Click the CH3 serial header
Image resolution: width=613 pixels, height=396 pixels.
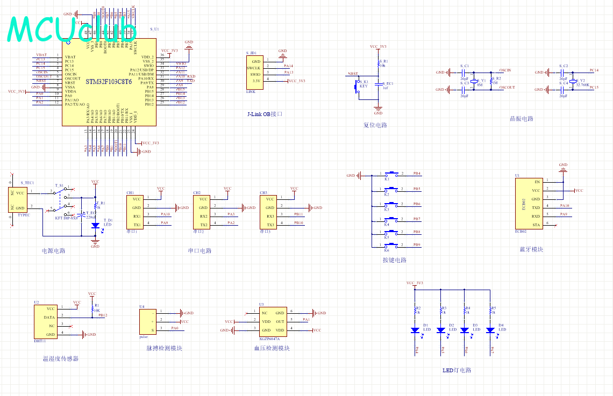(x=268, y=212)
